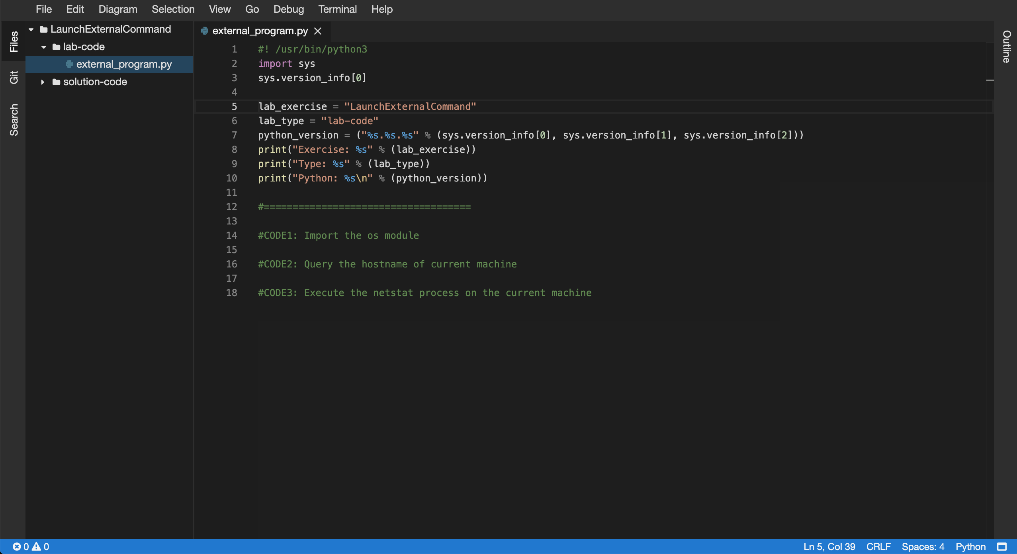Screen dimensions: 1017x554
Task: Change the Python language mode
Action: click(x=970, y=546)
